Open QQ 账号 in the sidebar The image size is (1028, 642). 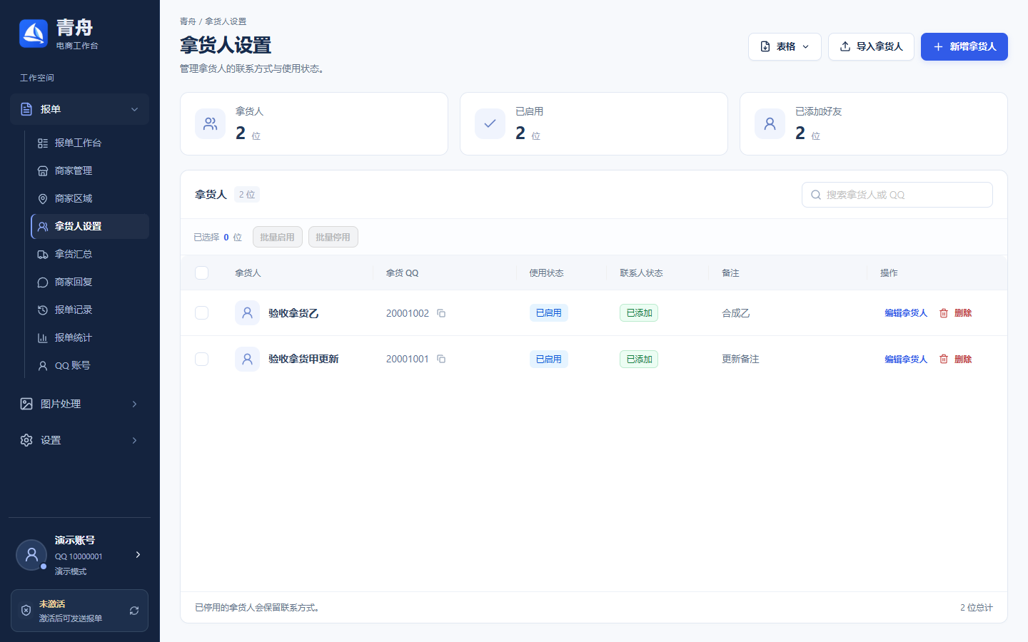[x=90, y=365]
